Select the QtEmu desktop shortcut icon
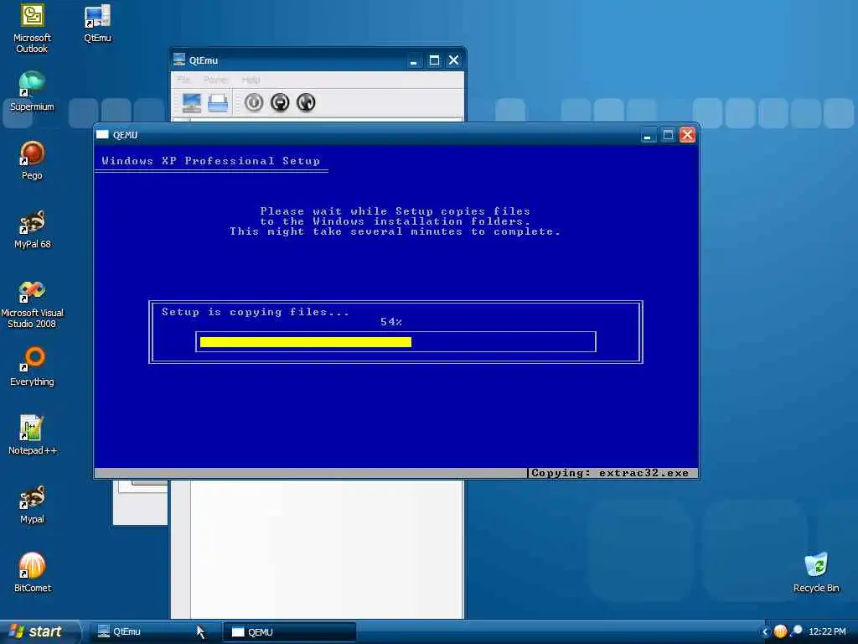Image resolution: width=858 pixels, height=644 pixels. [x=97, y=23]
